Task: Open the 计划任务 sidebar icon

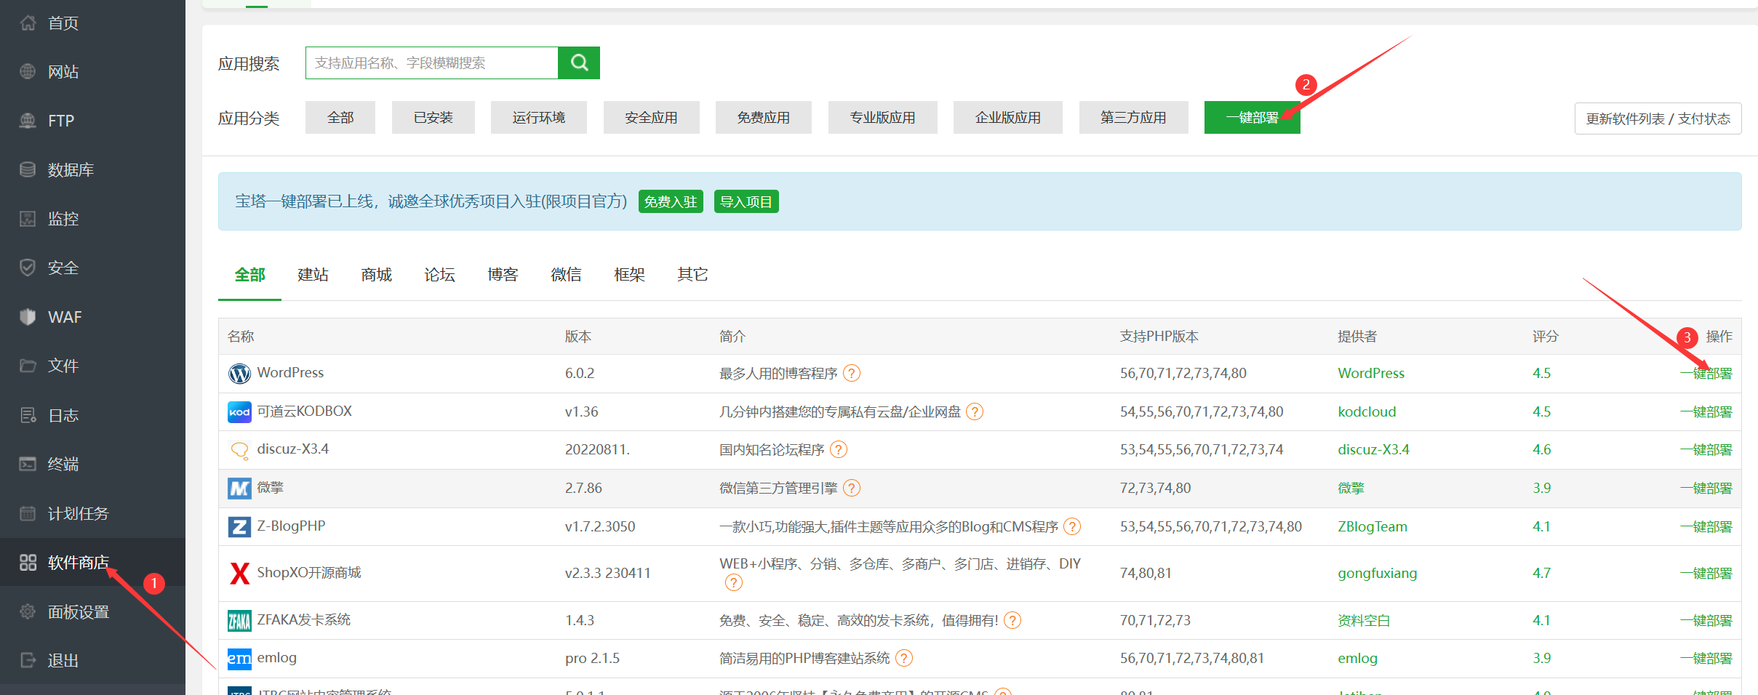Action: pos(27,513)
